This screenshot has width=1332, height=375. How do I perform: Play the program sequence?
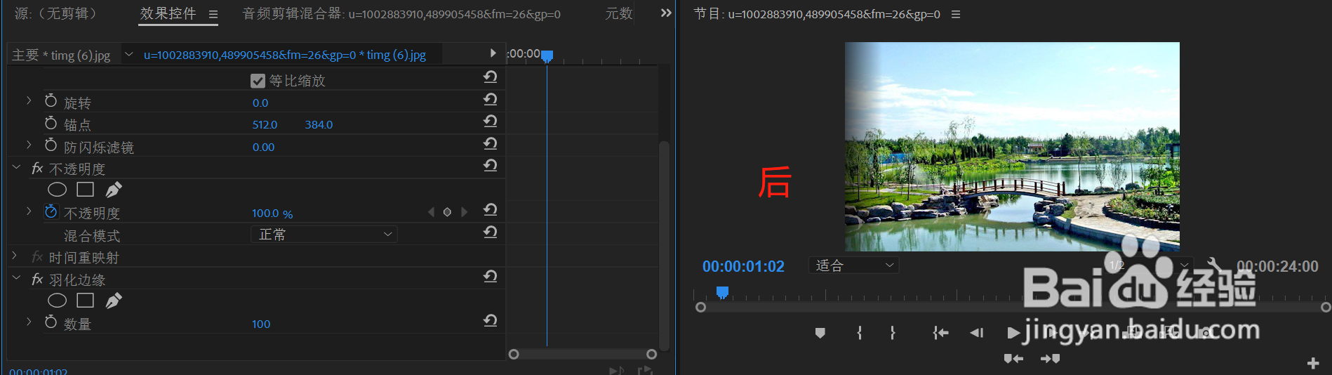pyautogui.click(x=1013, y=333)
